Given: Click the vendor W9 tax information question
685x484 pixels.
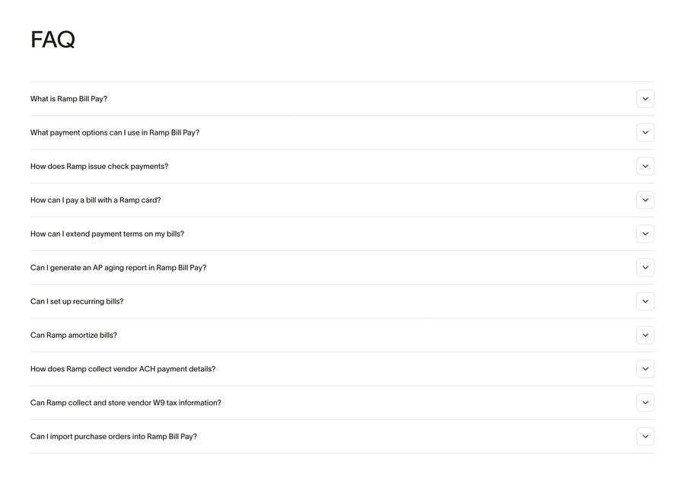Looking at the screenshot, I should coord(126,403).
